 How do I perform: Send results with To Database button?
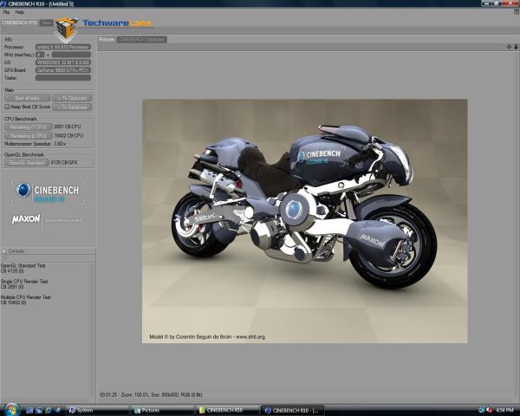pos(72,107)
